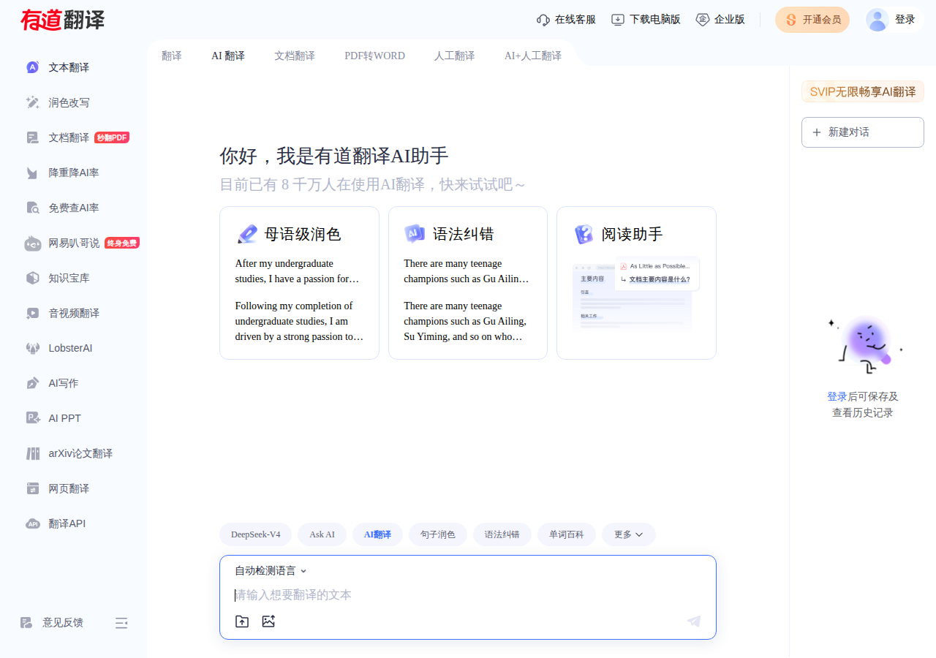Click 下载电脑版 link
Image resolution: width=936 pixels, height=658 pixels.
(646, 20)
